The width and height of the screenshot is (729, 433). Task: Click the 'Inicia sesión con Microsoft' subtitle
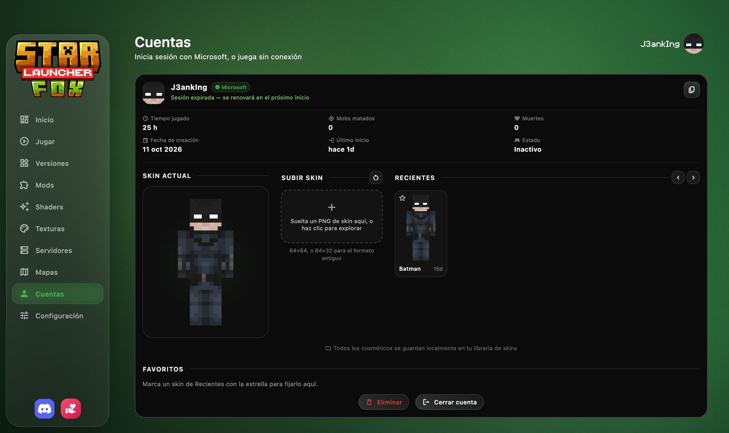[x=218, y=57]
